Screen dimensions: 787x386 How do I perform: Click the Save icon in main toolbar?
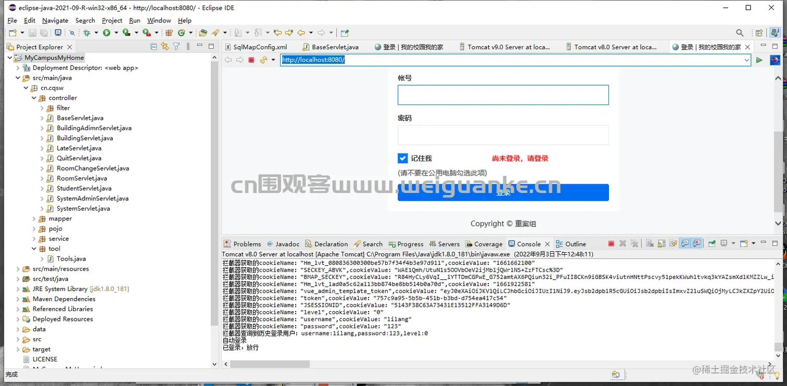coord(32,32)
